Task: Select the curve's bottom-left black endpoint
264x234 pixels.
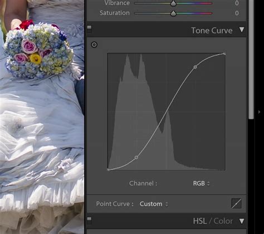Action: pos(108,170)
